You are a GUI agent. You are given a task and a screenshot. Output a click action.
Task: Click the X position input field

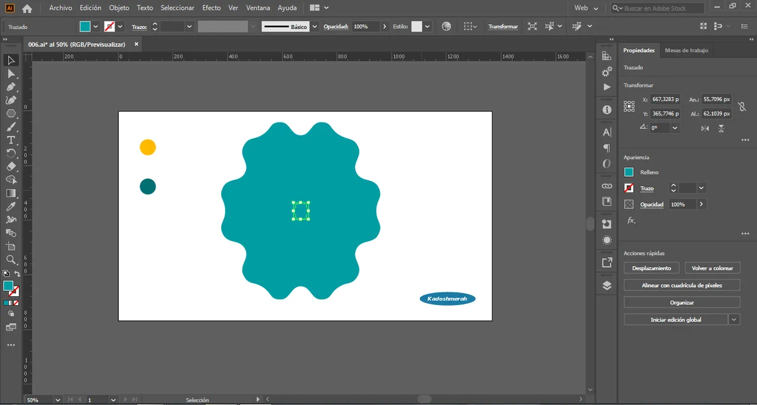tap(665, 99)
